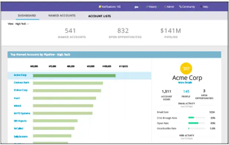The height and width of the screenshot is (145, 229).
Task: Click the Web Activity section heading
Action: click(186, 135)
